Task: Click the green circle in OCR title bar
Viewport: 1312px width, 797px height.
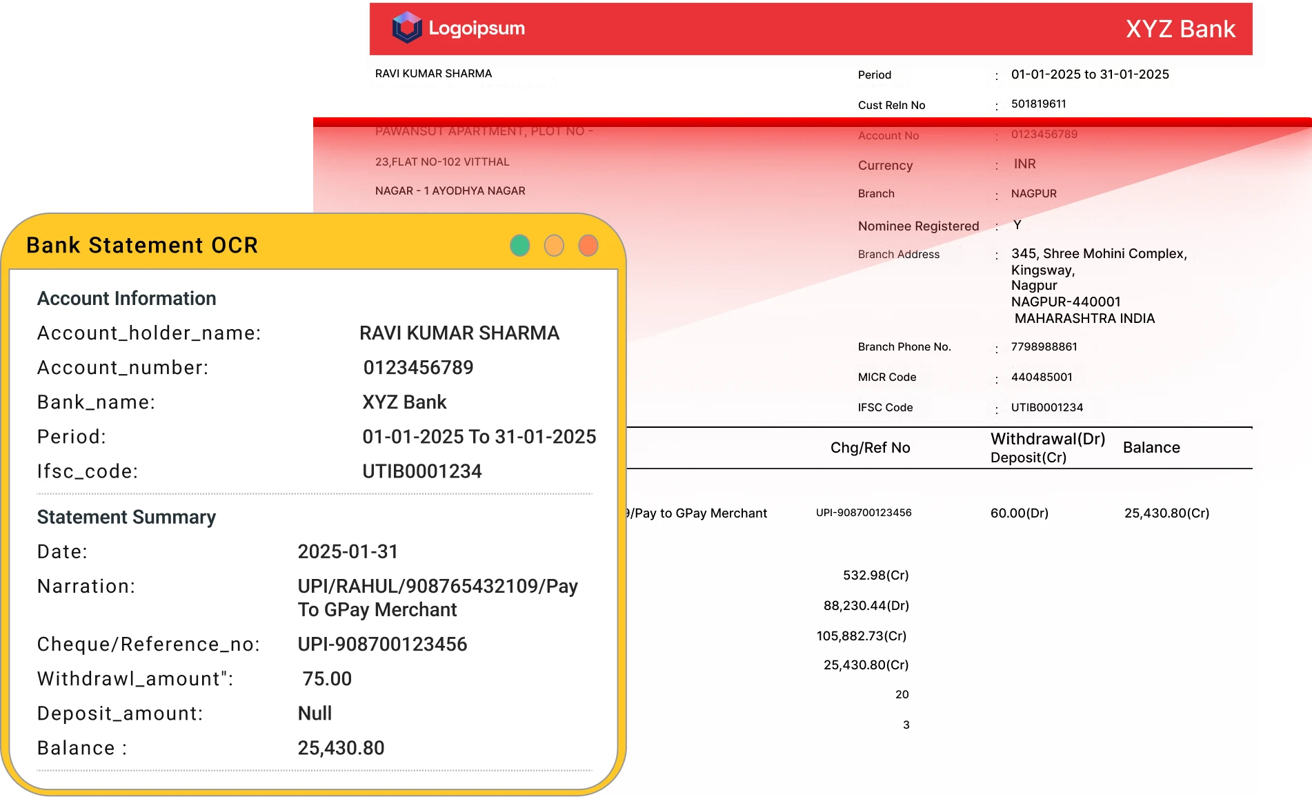Action: 519,246
